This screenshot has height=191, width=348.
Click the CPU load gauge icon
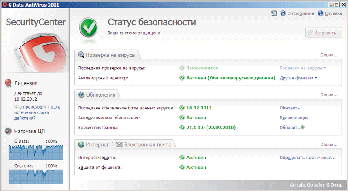tap(8, 131)
